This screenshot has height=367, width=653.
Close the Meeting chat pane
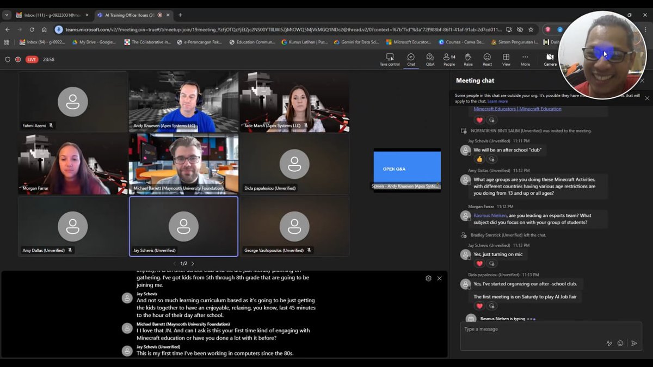[642, 80]
